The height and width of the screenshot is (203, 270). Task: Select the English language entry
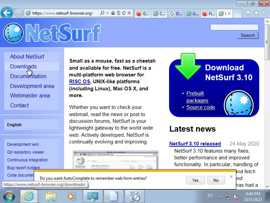coord(14,125)
